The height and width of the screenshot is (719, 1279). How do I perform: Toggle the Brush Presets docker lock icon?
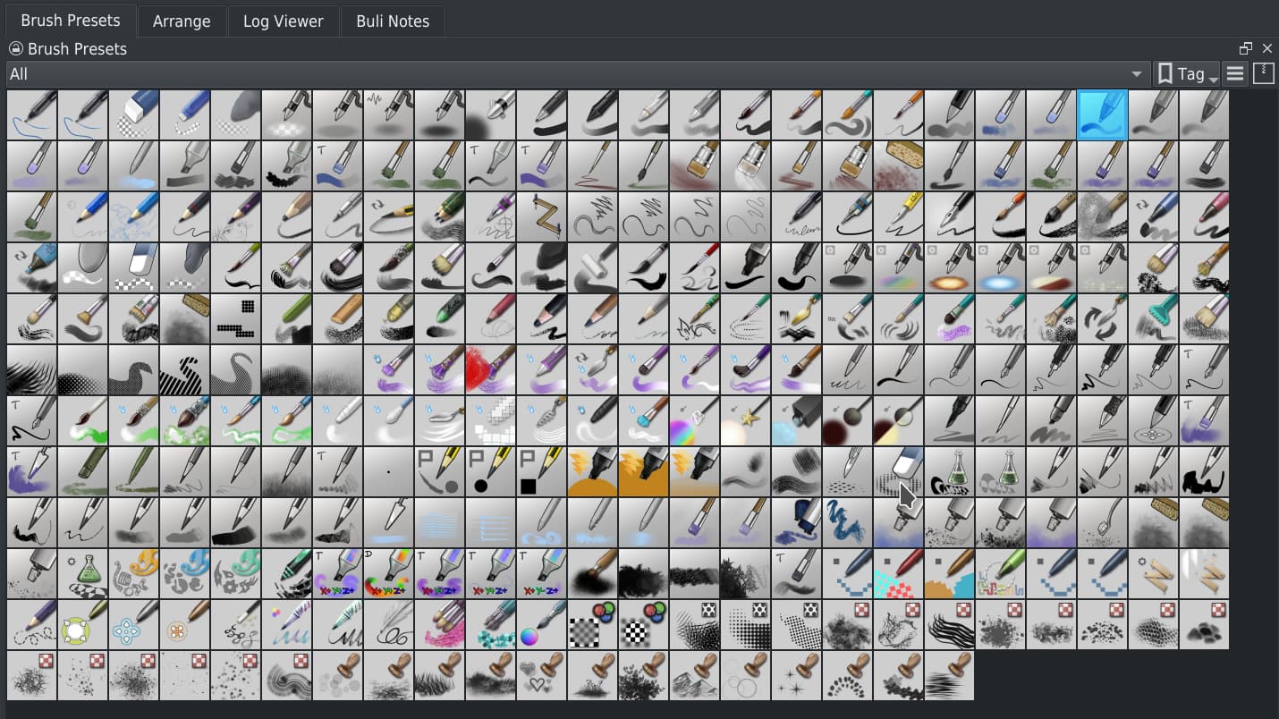15,48
